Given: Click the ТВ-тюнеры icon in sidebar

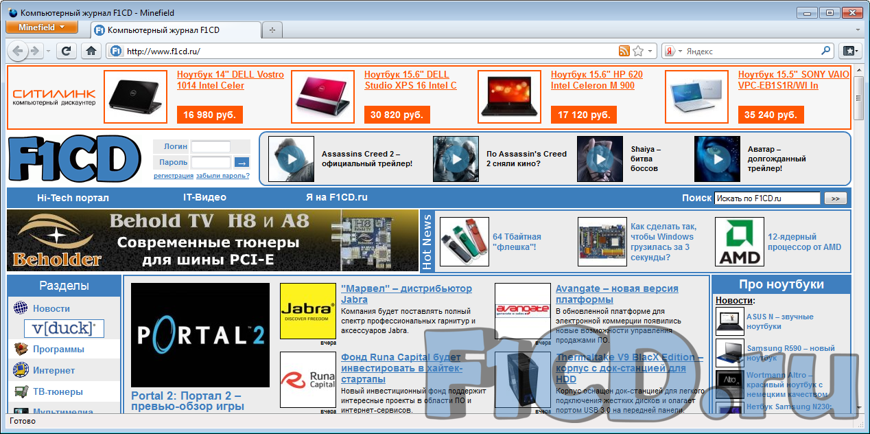Looking at the screenshot, I should pos(21,391).
